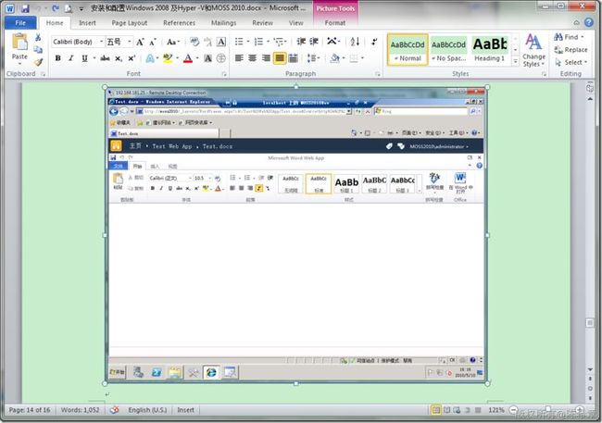Select the Format Painter brush
602x423 pixels.
click(x=38, y=62)
